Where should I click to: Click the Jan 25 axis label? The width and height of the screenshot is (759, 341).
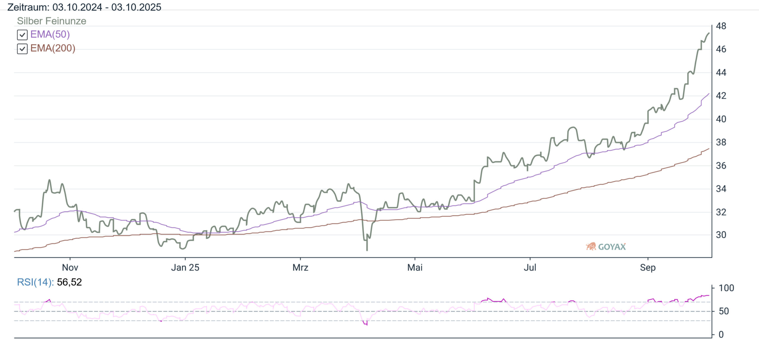pos(185,268)
